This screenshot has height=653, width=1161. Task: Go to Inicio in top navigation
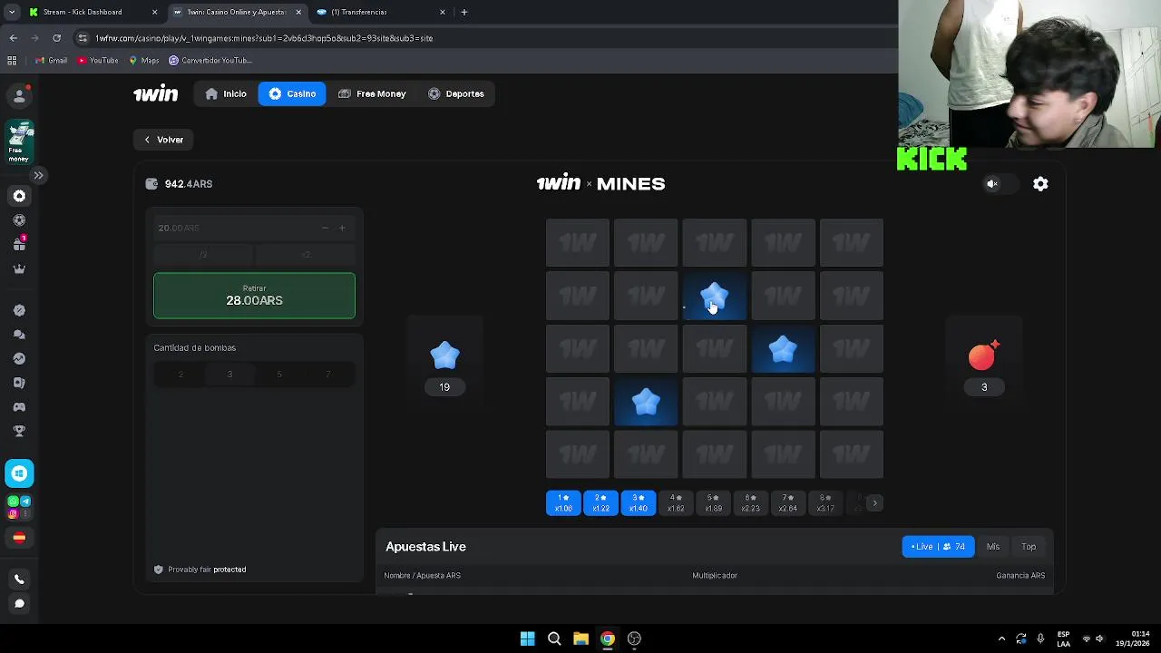pyautogui.click(x=226, y=93)
